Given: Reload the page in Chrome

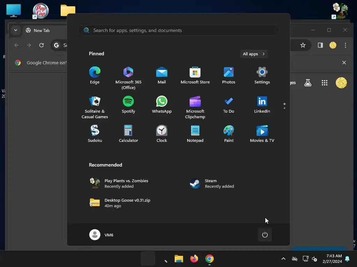Looking at the screenshot, I should pos(41,45).
